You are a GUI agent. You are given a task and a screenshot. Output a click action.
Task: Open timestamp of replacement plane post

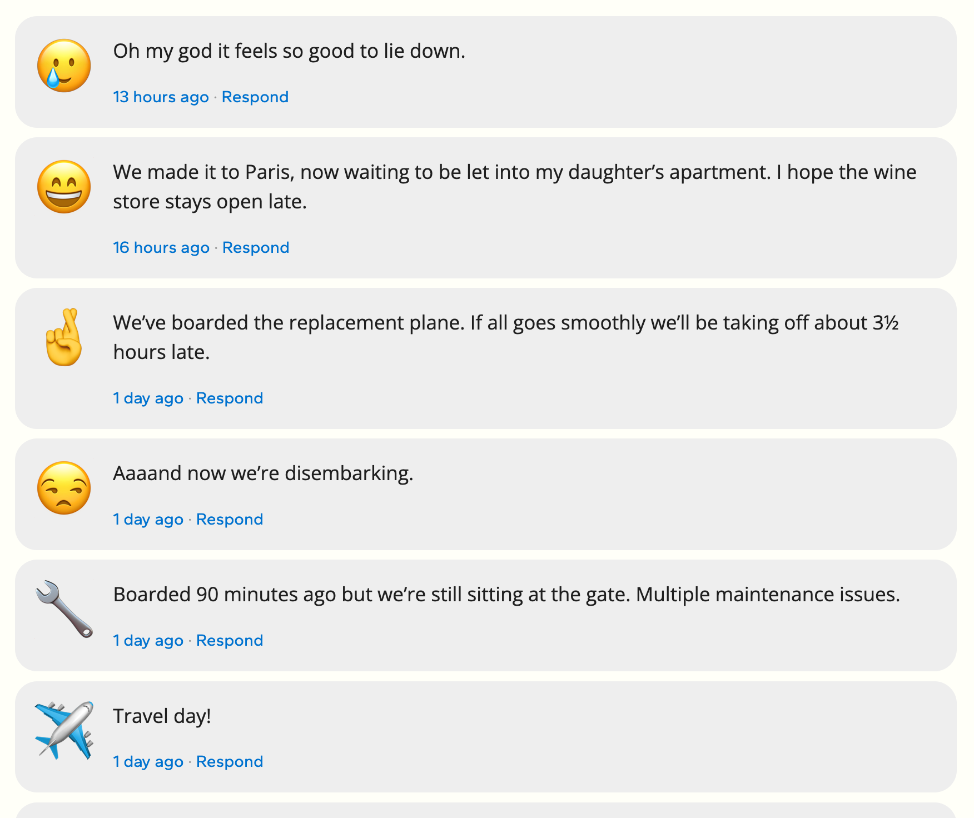point(148,398)
